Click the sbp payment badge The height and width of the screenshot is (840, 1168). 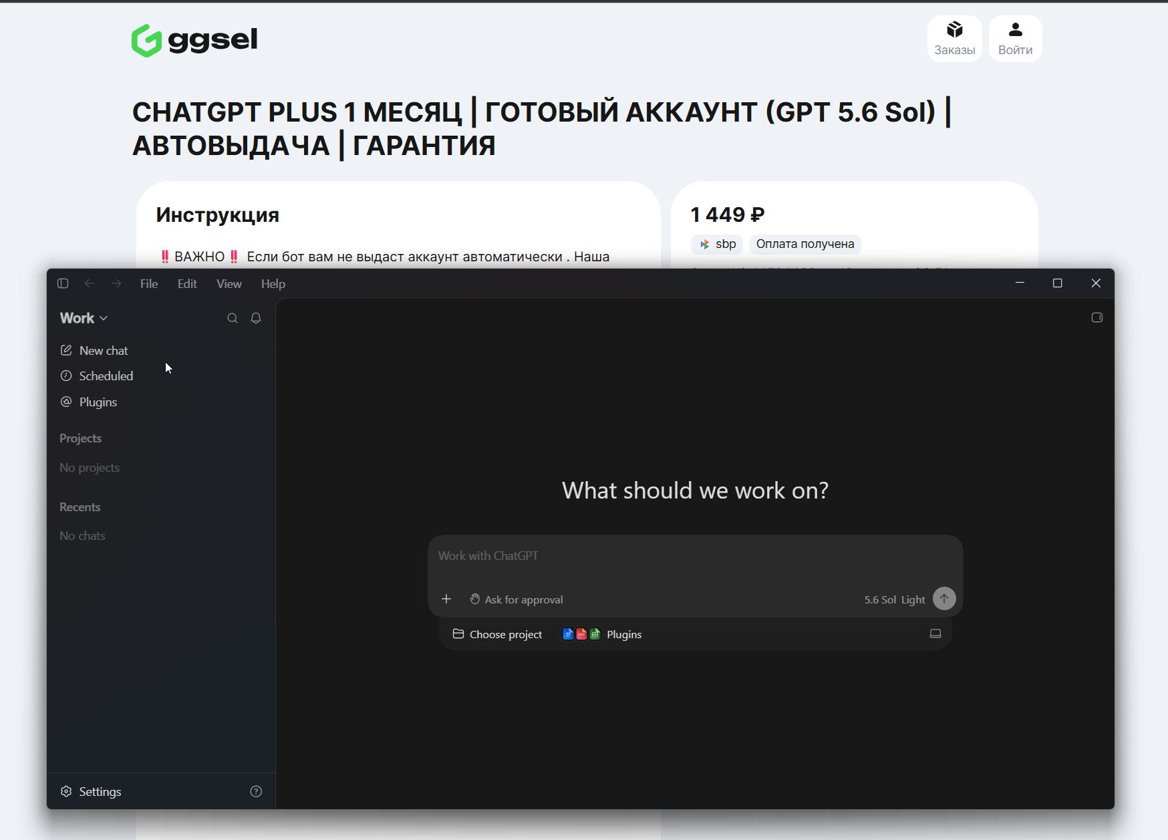[717, 244]
